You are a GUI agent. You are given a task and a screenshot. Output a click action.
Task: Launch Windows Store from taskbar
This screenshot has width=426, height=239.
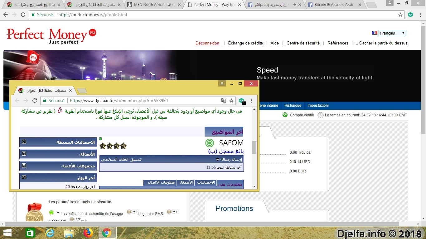pos(30,233)
